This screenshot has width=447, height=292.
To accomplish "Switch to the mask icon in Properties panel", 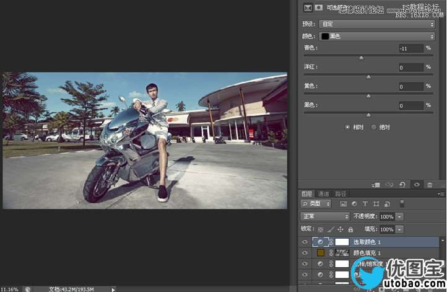I will click(x=319, y=7).
